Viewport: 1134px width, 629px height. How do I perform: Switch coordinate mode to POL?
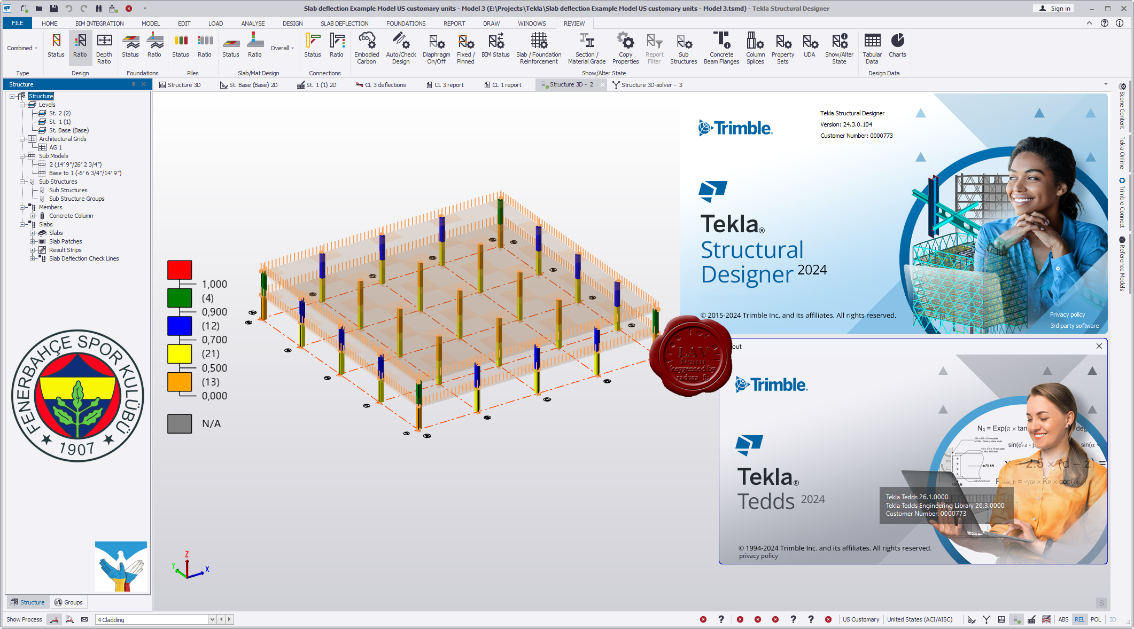[x=1096, y=619]
